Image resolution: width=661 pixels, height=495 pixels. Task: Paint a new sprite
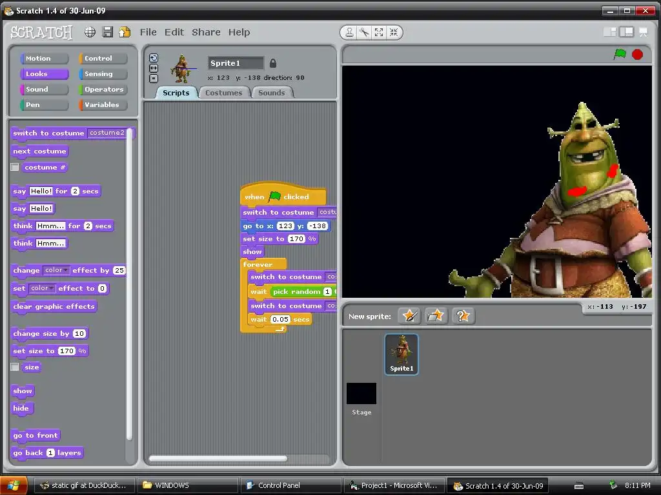[409, 316]
